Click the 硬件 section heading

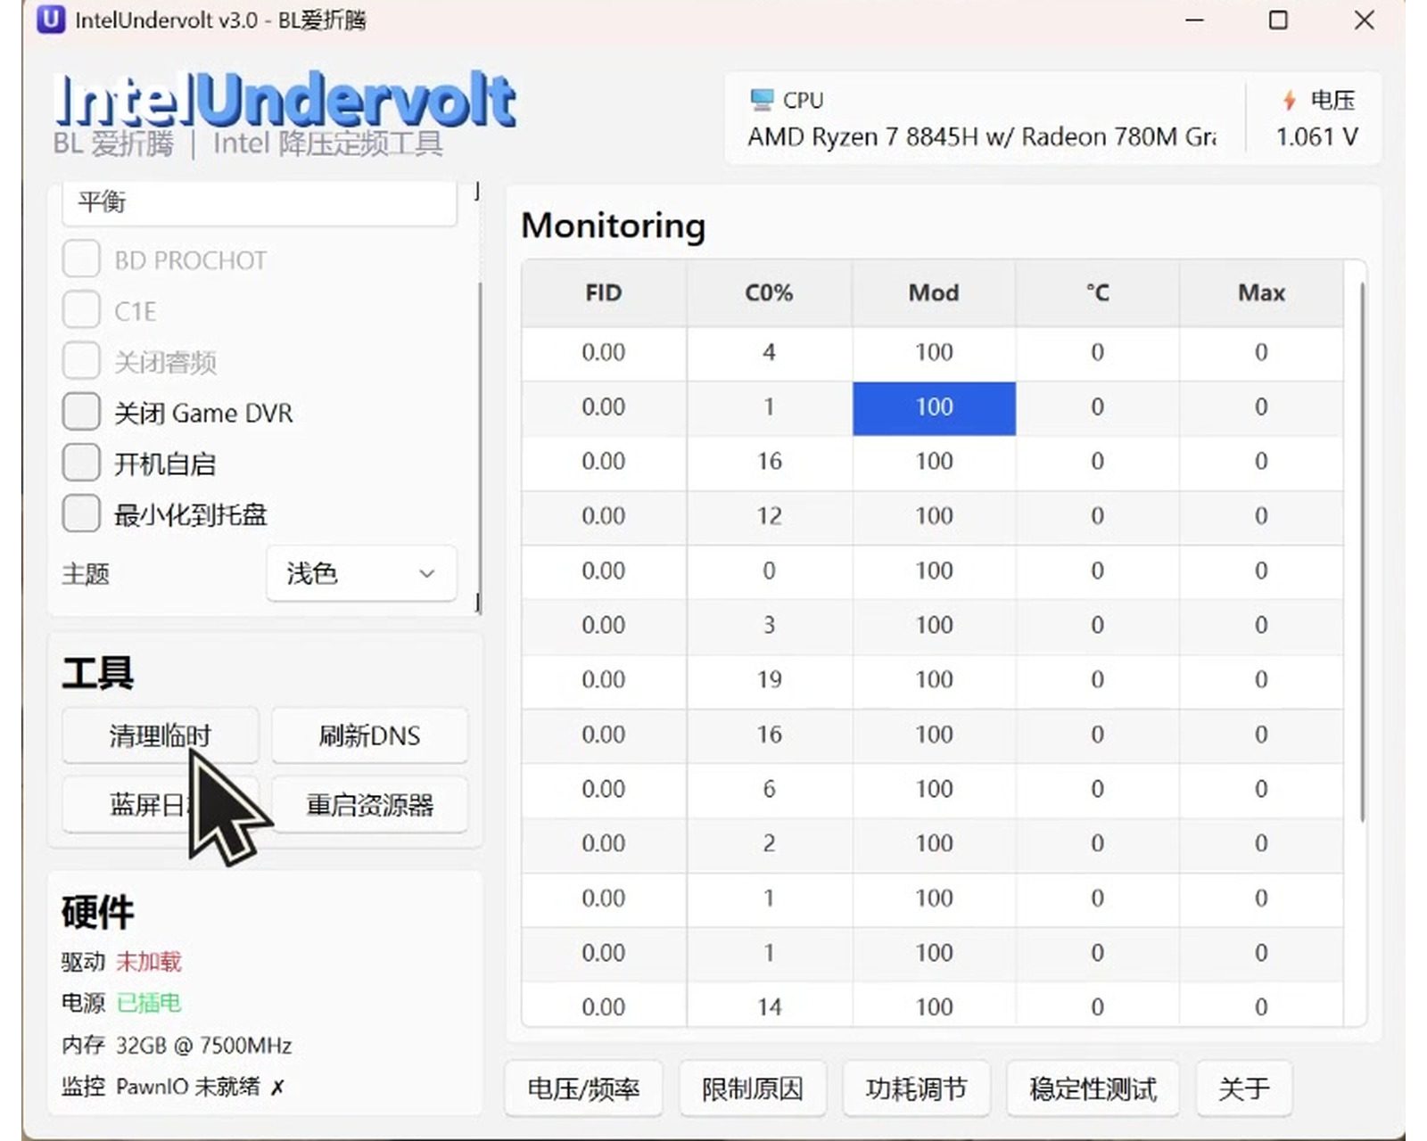[98, 912]
